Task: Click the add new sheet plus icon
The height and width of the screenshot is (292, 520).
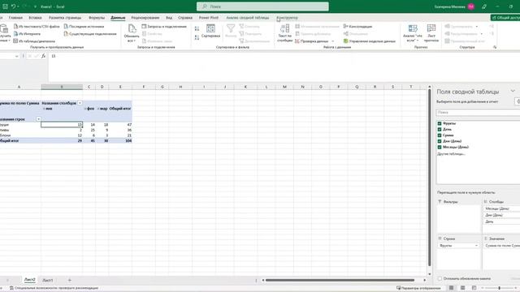Action: [70, 280]
